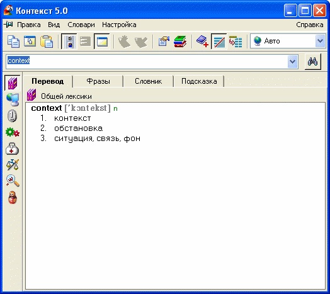This screenshot has width=330, height=294.
Task: Toggle the striped lines formatting button
Action: (219, 42)
